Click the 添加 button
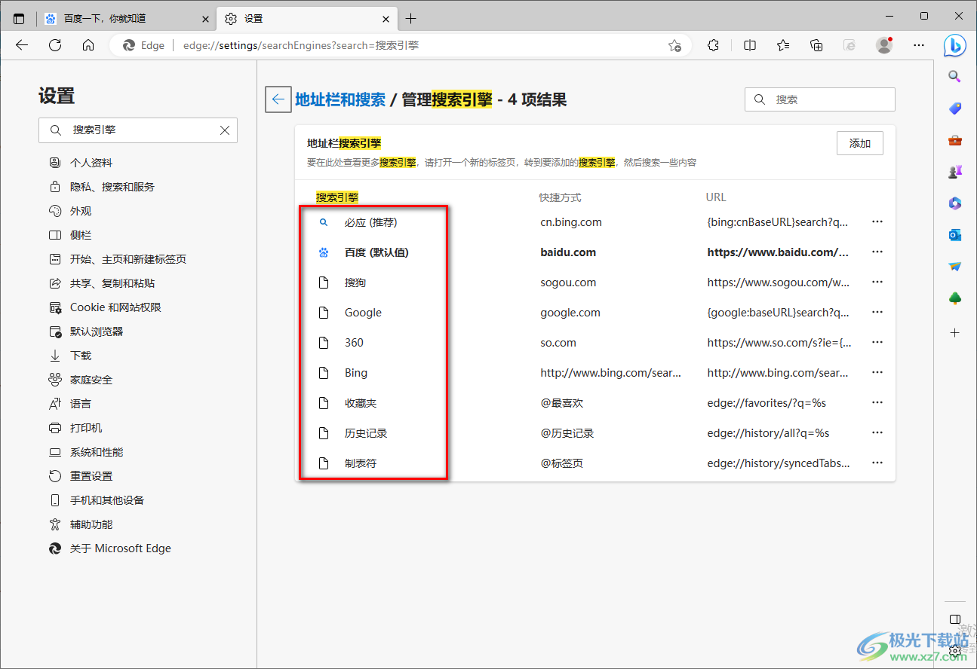 coord(860,143)
